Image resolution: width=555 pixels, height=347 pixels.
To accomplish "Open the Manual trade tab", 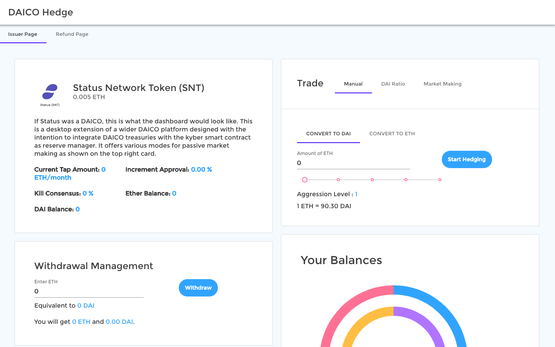I will click(353, 84).
